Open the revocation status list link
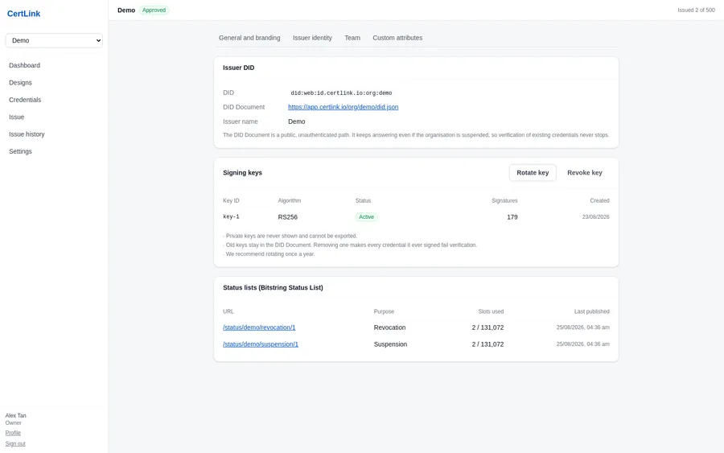Image resolution: width=724 pixels, height=453 pixels. point(259,327)
